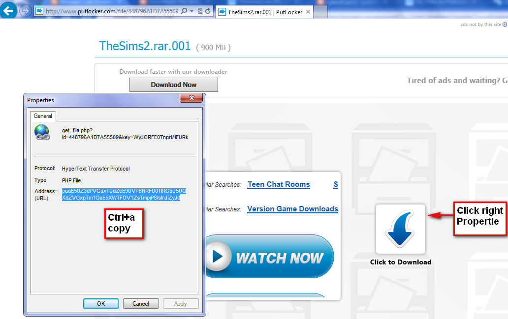Screen dimensions: 508x319
Task: Click the Download Now button
Action: [x=173, y=85]
